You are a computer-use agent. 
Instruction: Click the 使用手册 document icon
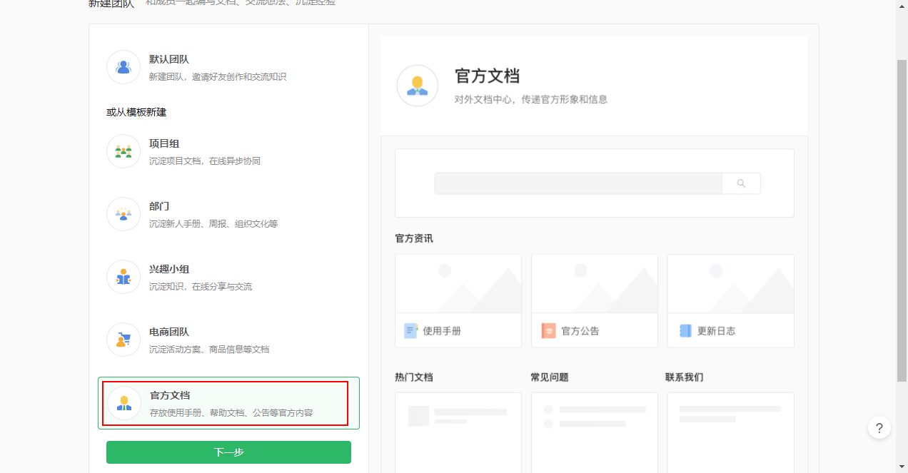coord(410,331)
